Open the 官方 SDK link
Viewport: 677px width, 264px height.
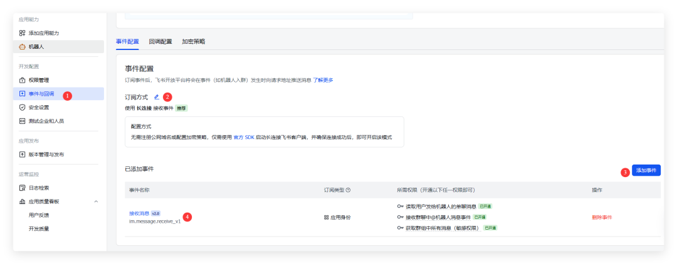pos(243,137)
